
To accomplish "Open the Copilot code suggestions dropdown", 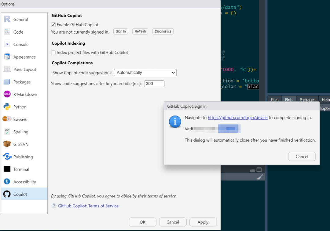I will (145, 72).
